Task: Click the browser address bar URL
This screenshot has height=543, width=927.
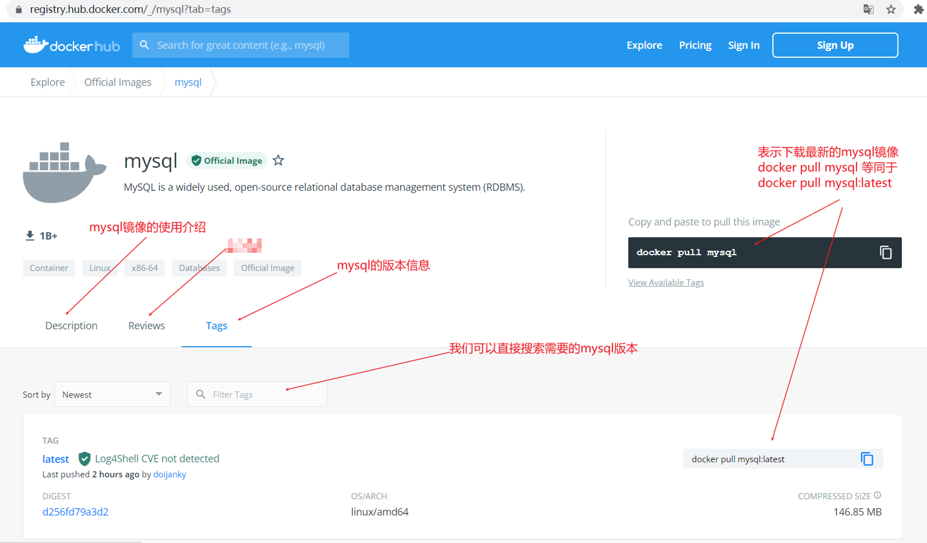Action: pyautogui.click(x=131, y=10)
